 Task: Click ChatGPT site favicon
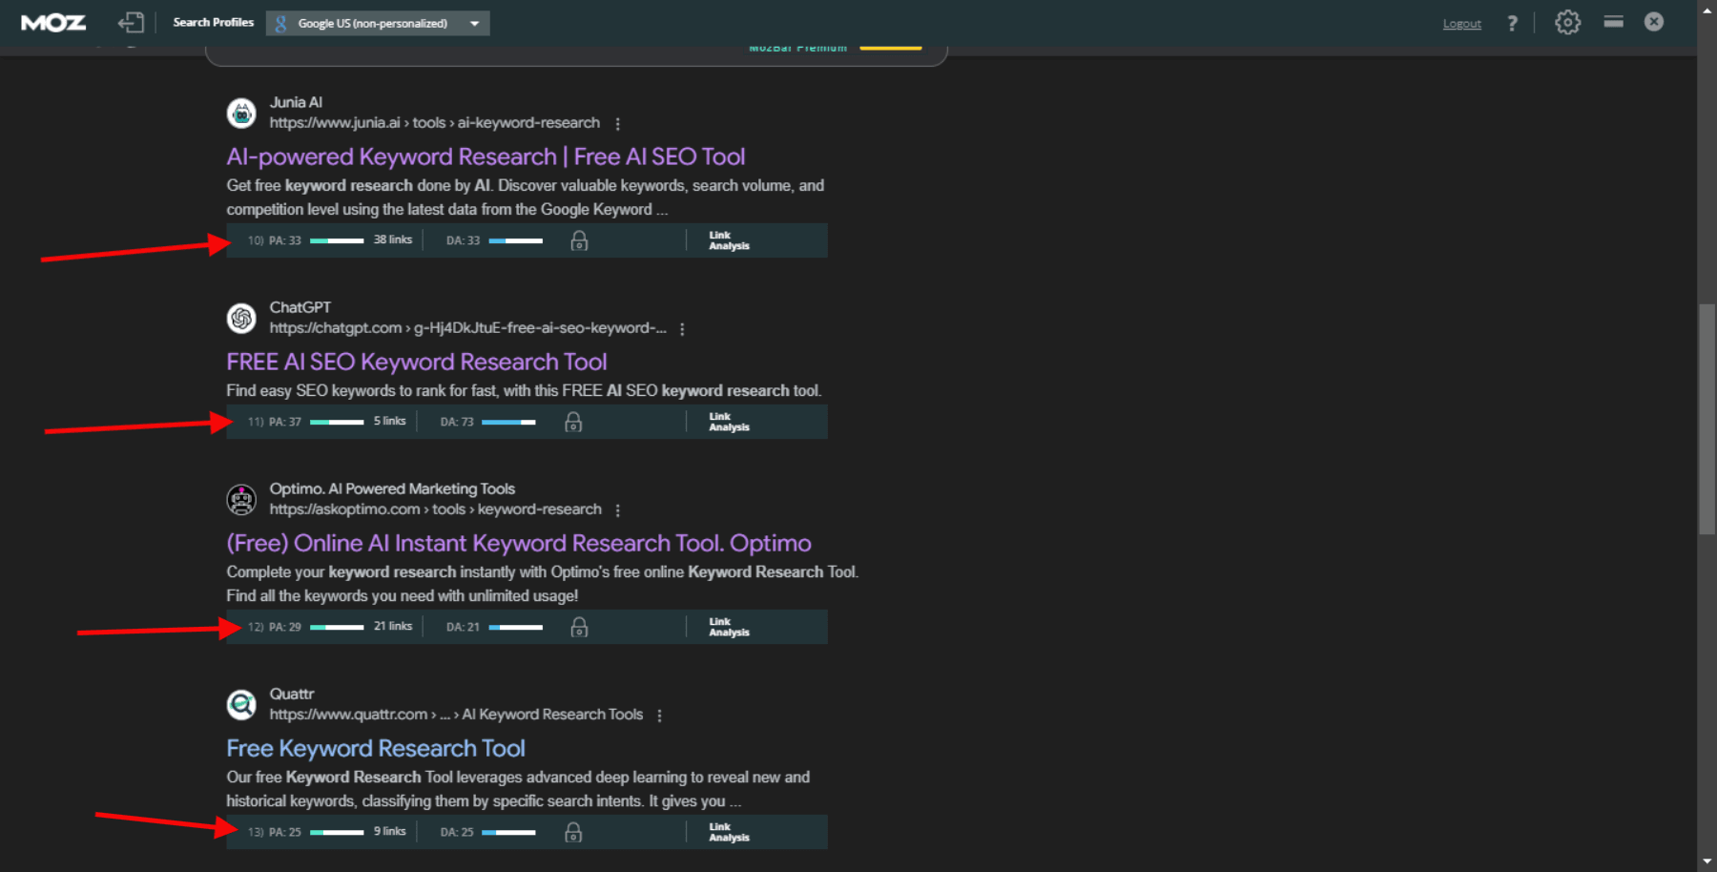241,318
